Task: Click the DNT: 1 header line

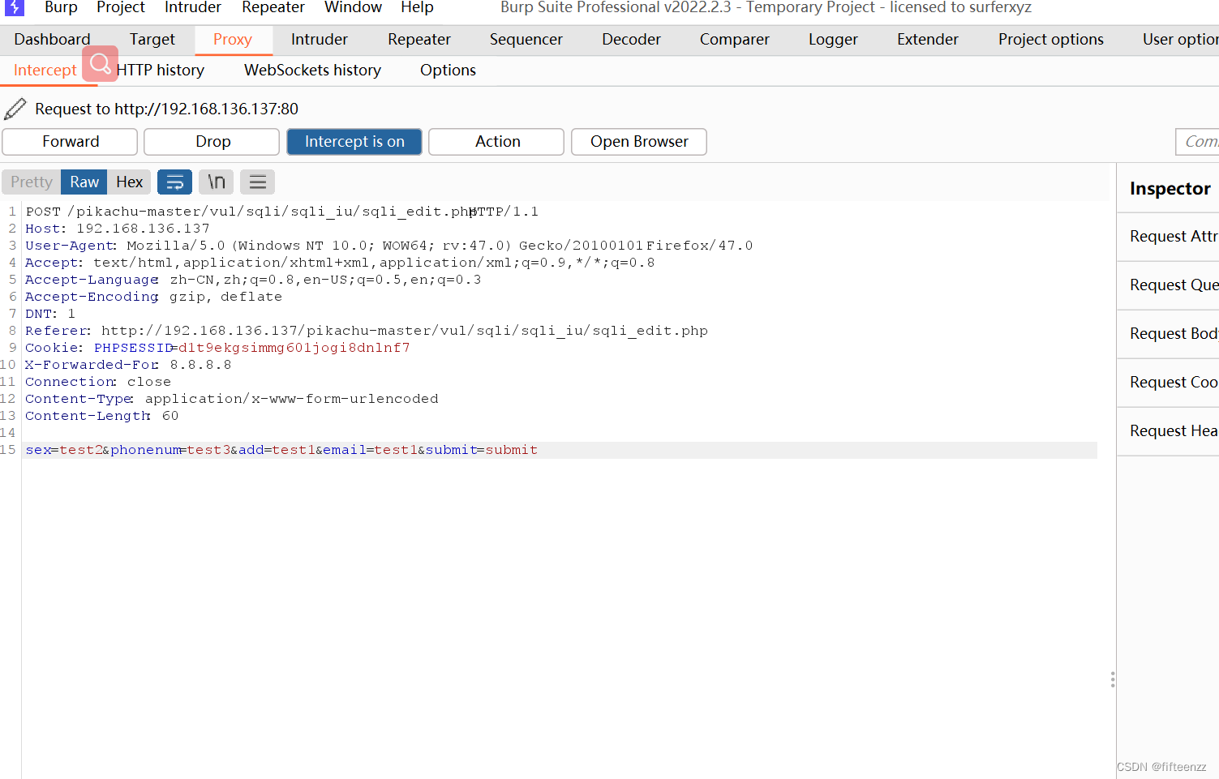Action: tap(50, 314)
